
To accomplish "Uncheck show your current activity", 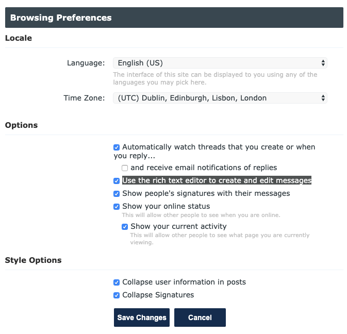I will 125,227.
